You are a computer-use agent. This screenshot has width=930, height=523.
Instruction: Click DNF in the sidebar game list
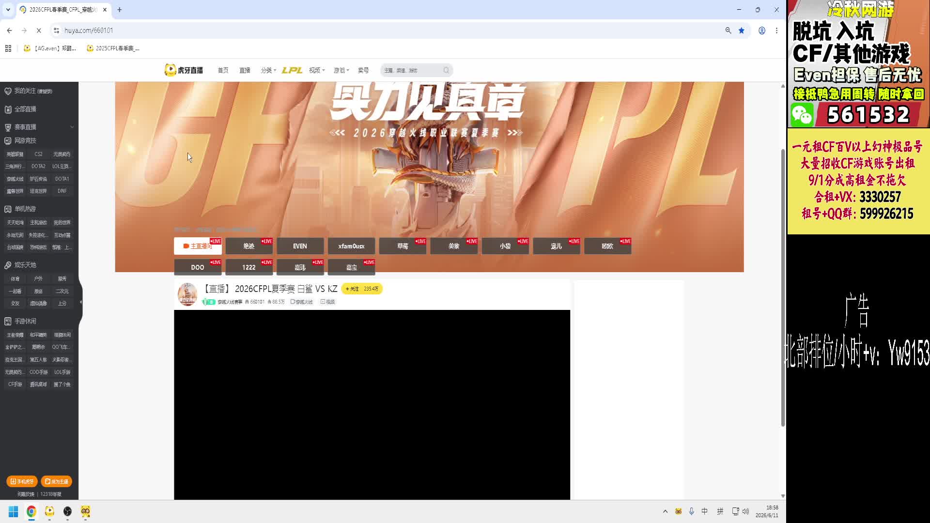pyautogui.click(x=62, y=191)
